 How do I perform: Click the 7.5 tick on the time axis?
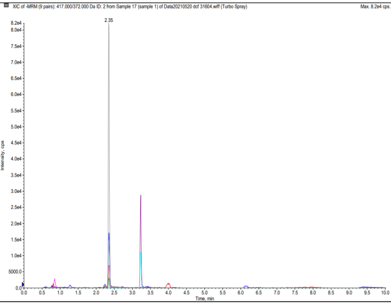pyautogui.click(x=295, y=294)
